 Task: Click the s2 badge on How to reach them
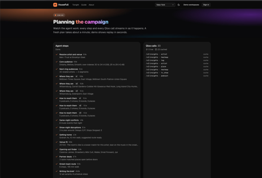[x=80, y=106]
